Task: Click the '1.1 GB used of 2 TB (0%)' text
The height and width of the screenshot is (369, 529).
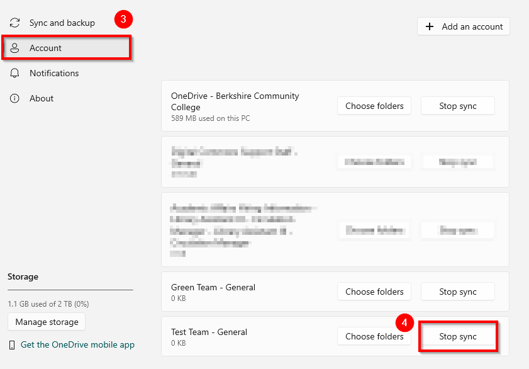Action: 48,304
